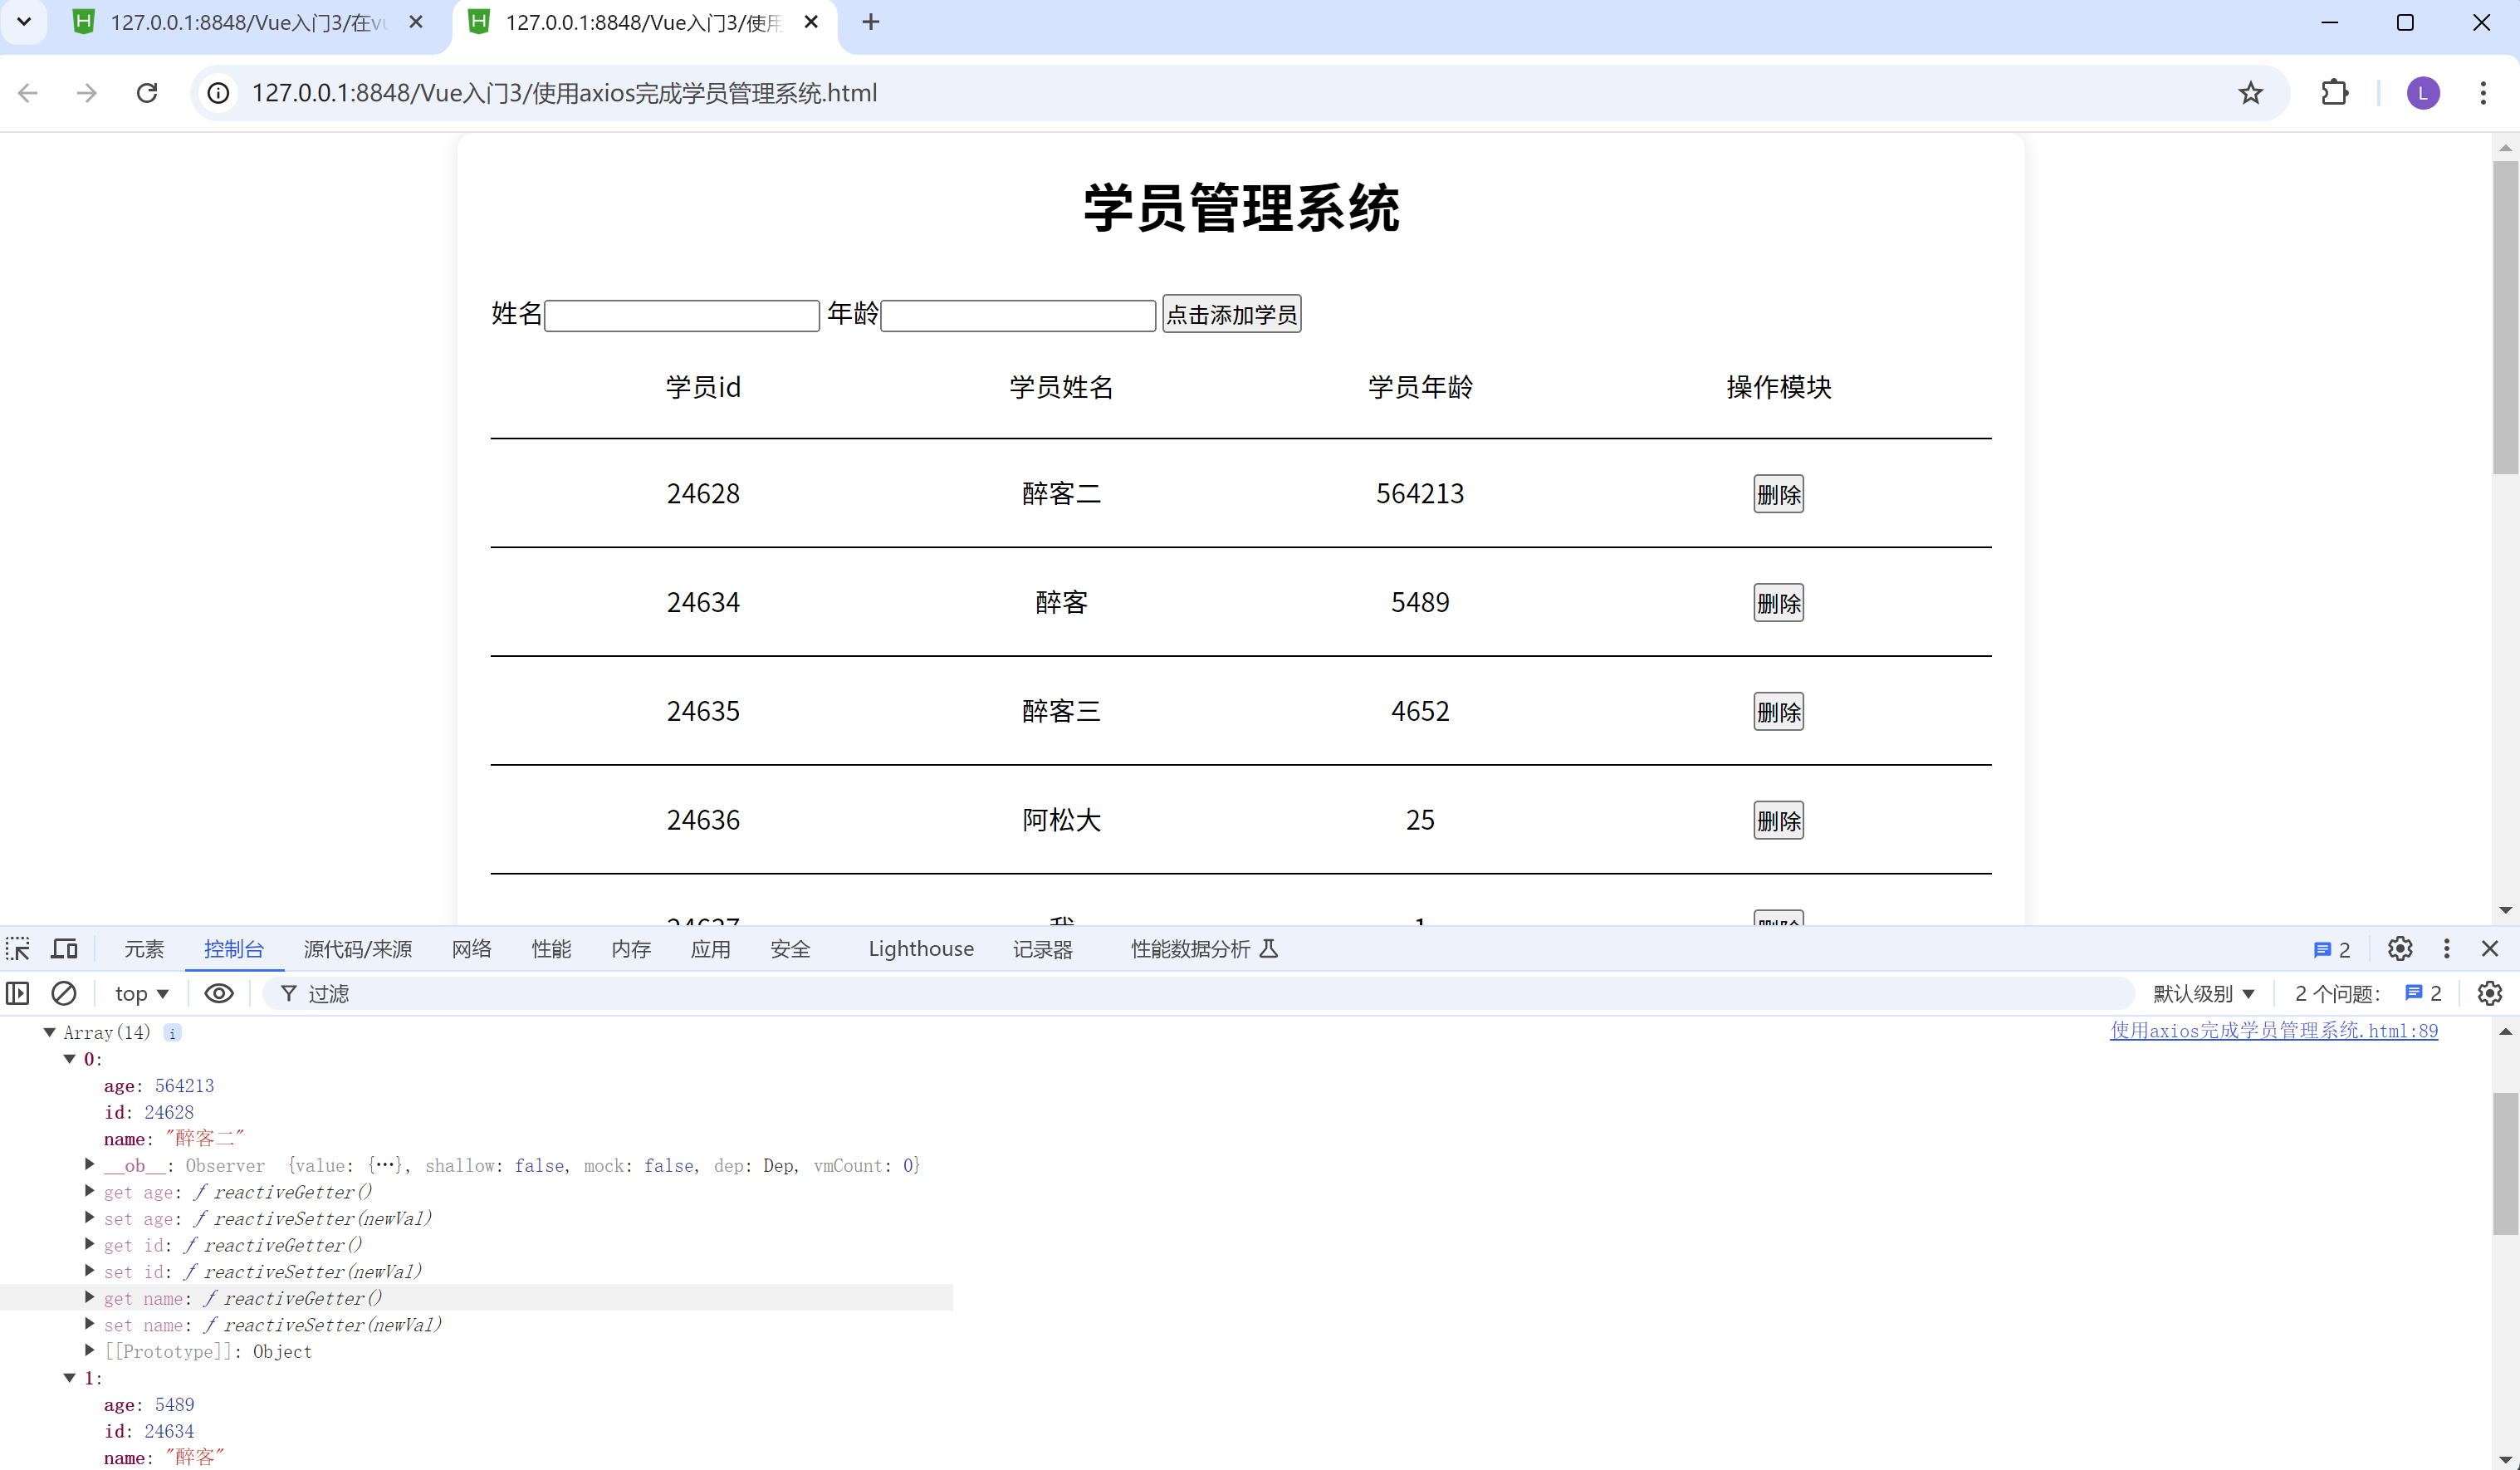Open the browser extensions puzzle icon

pyautogui.click(x=2334, y=93)
